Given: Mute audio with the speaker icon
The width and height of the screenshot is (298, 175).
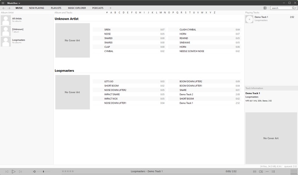Looking at the screenshot, I should point(34,171).
